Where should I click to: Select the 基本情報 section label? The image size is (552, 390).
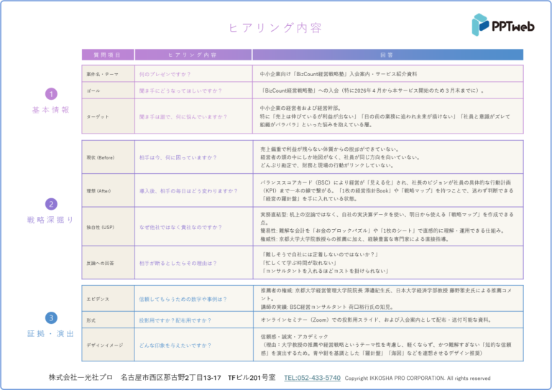51,110
